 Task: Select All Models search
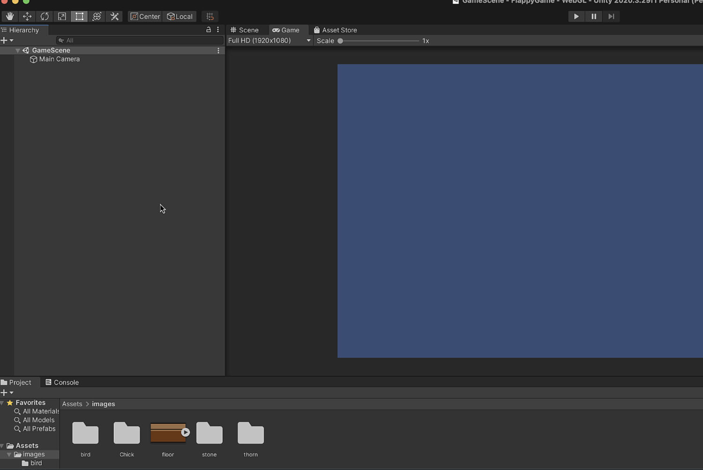point(38,420)
